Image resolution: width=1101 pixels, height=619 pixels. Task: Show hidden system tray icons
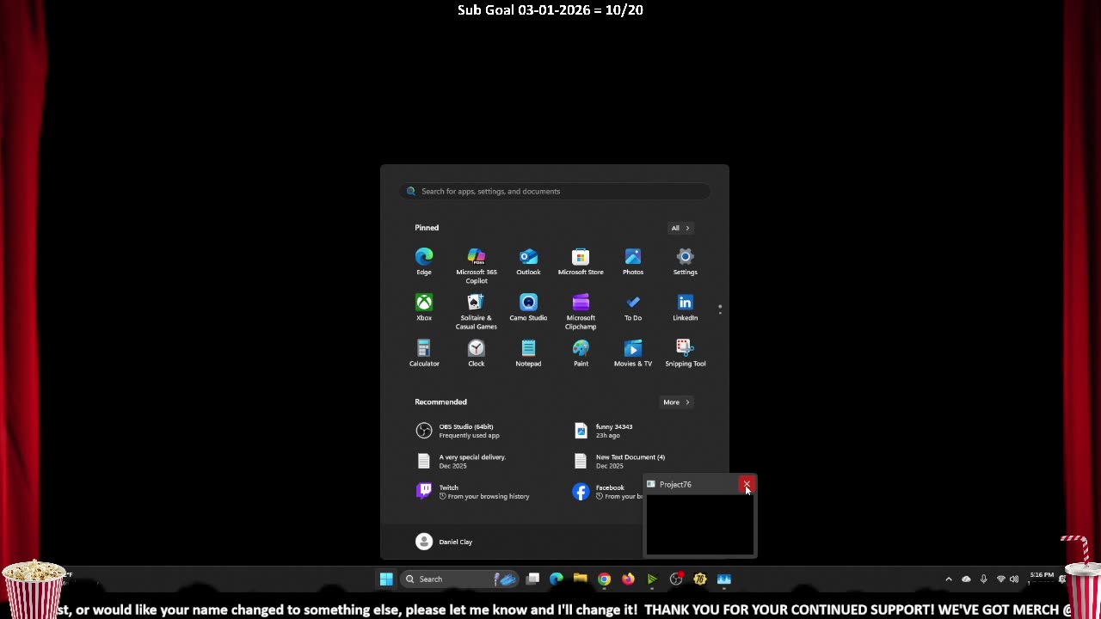pyautogui.click(x=949, y=579)
